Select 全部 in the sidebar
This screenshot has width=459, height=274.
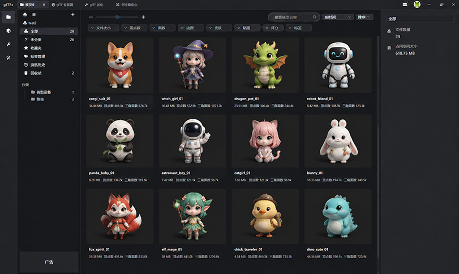(x=49, y=31)
